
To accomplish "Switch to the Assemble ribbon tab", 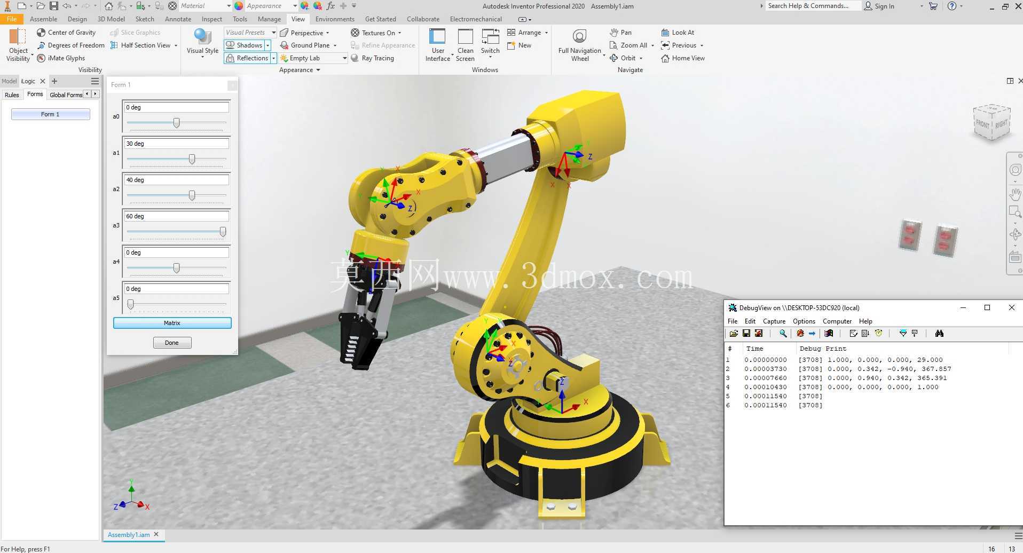I will pyautogui.click(x=44, y=19).
